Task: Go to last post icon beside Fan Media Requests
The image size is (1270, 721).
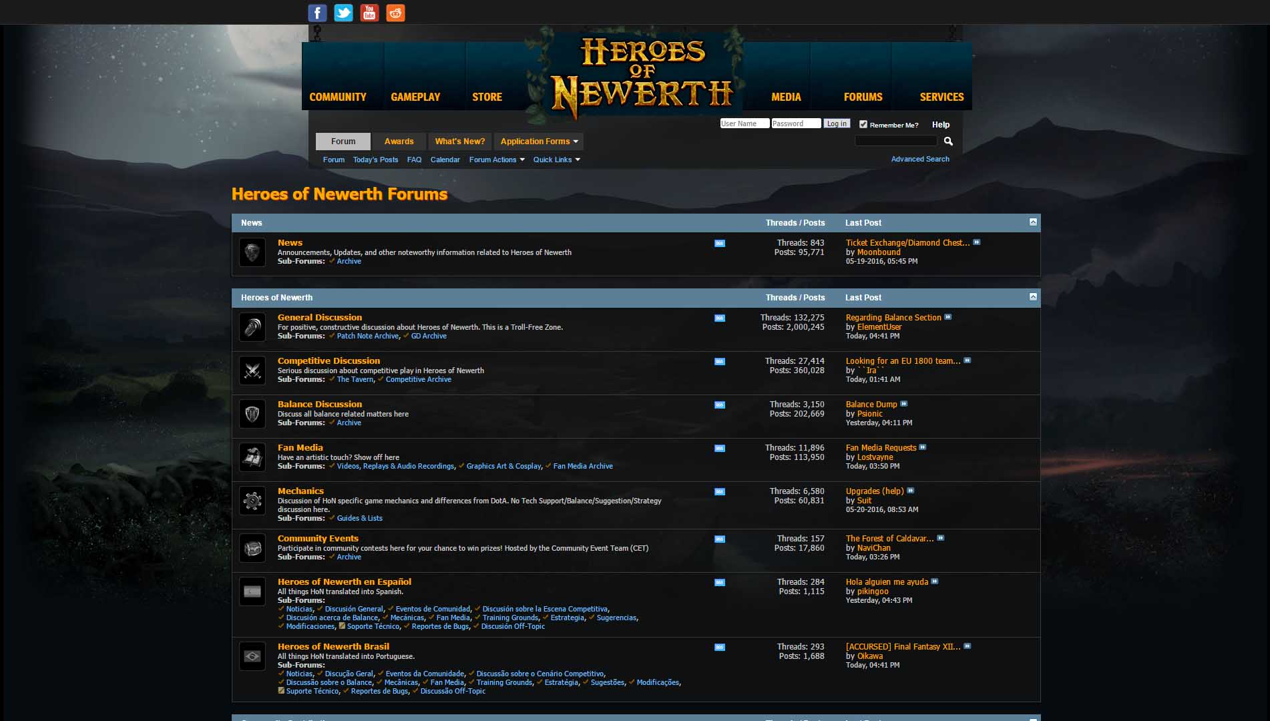Action: 922,447
